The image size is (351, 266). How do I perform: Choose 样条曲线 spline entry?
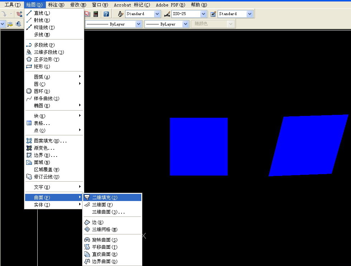(x=54, y=98)
